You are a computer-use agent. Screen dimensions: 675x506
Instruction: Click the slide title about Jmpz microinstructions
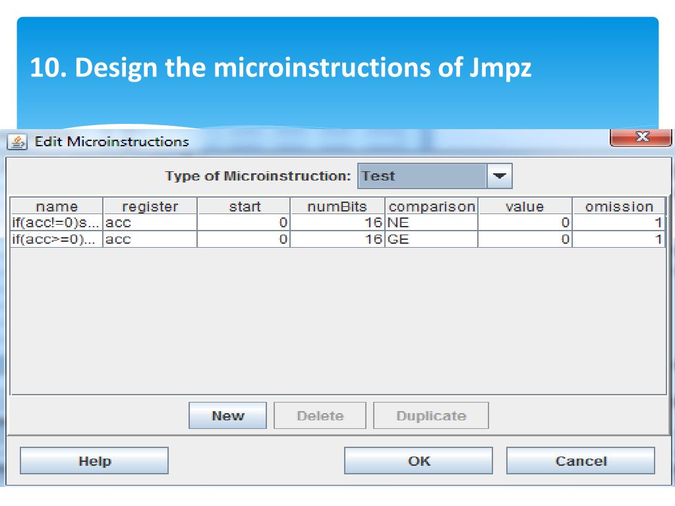click(281, 68)
